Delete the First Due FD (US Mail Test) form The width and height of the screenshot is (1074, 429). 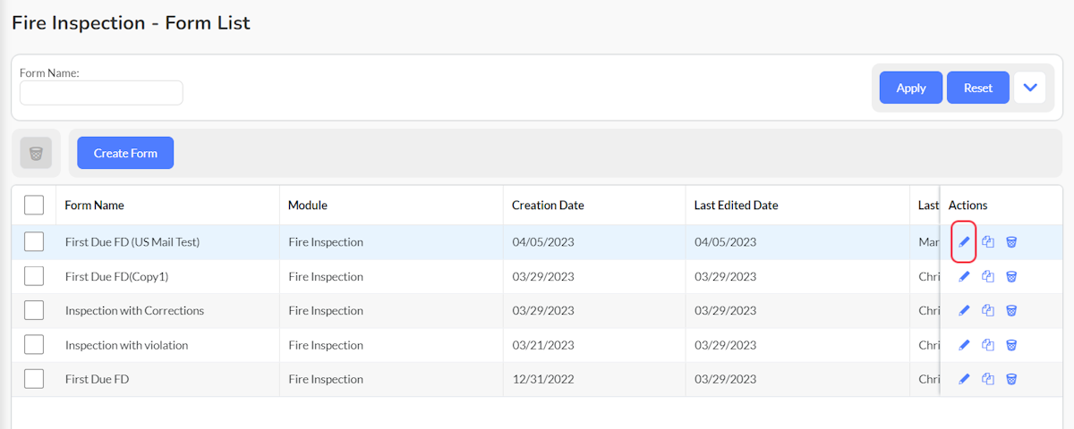click(x=1011, y=242)
